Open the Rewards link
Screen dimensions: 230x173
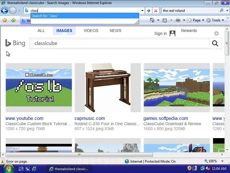pos(189,31)
